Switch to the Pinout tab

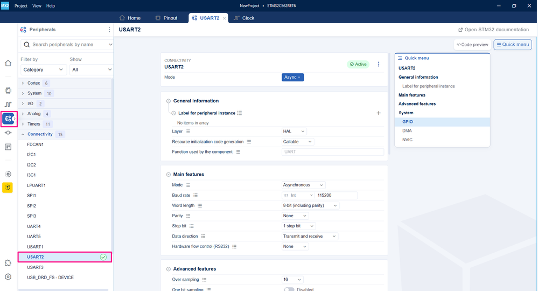point(166,18)
